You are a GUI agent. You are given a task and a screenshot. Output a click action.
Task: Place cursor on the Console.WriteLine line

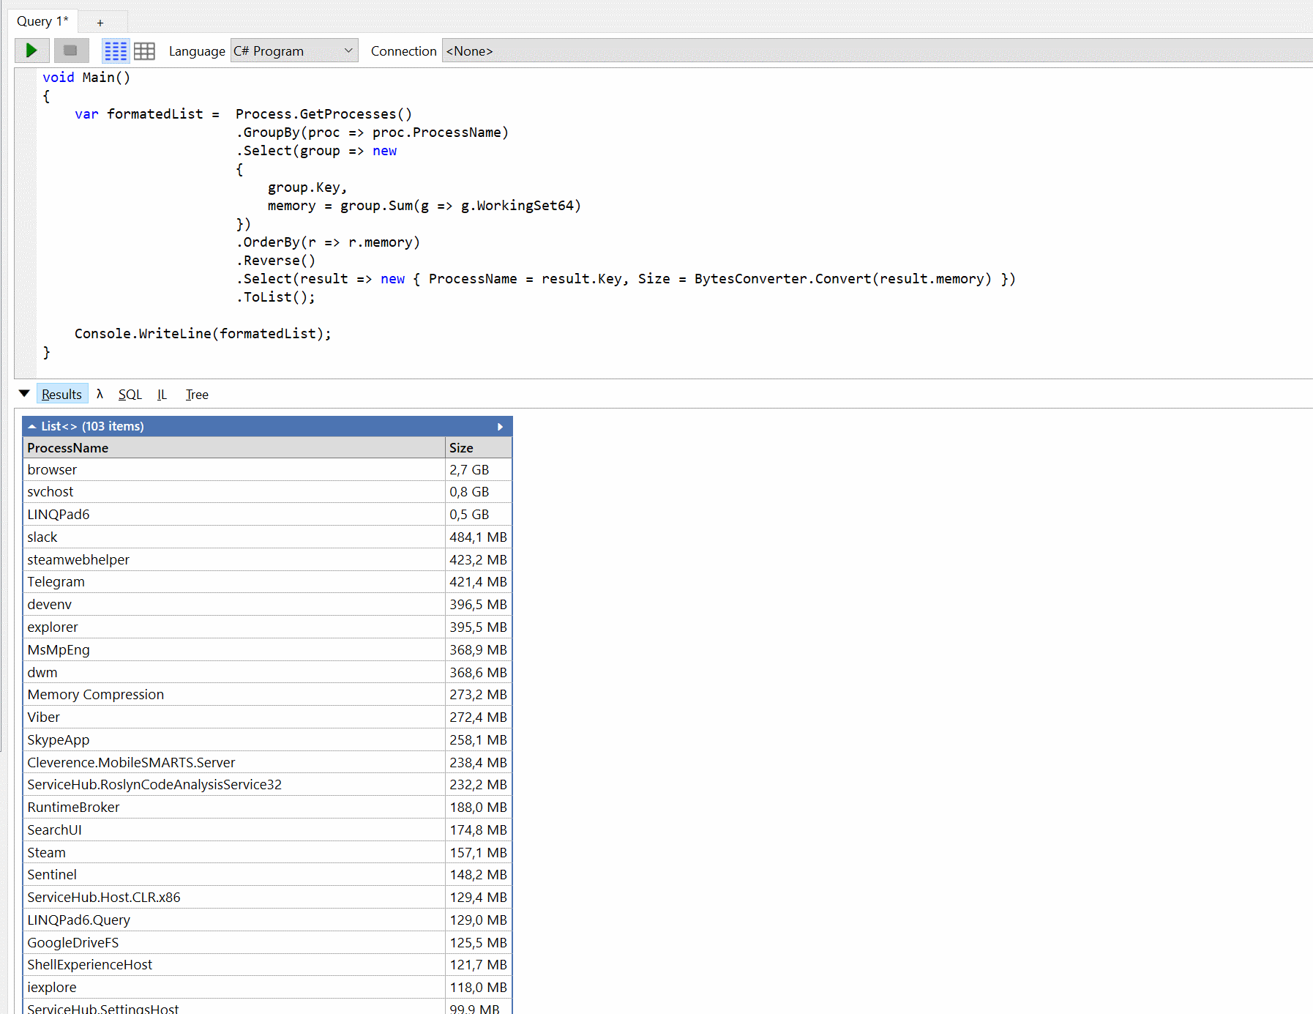click(x=203, y=334)
